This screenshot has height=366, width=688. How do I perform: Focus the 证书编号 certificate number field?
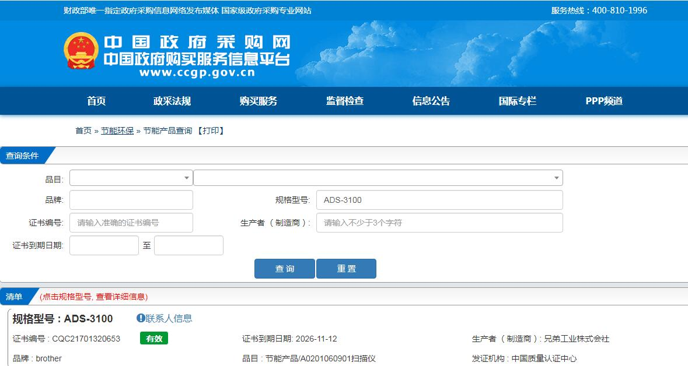click(x=131, y=223)
